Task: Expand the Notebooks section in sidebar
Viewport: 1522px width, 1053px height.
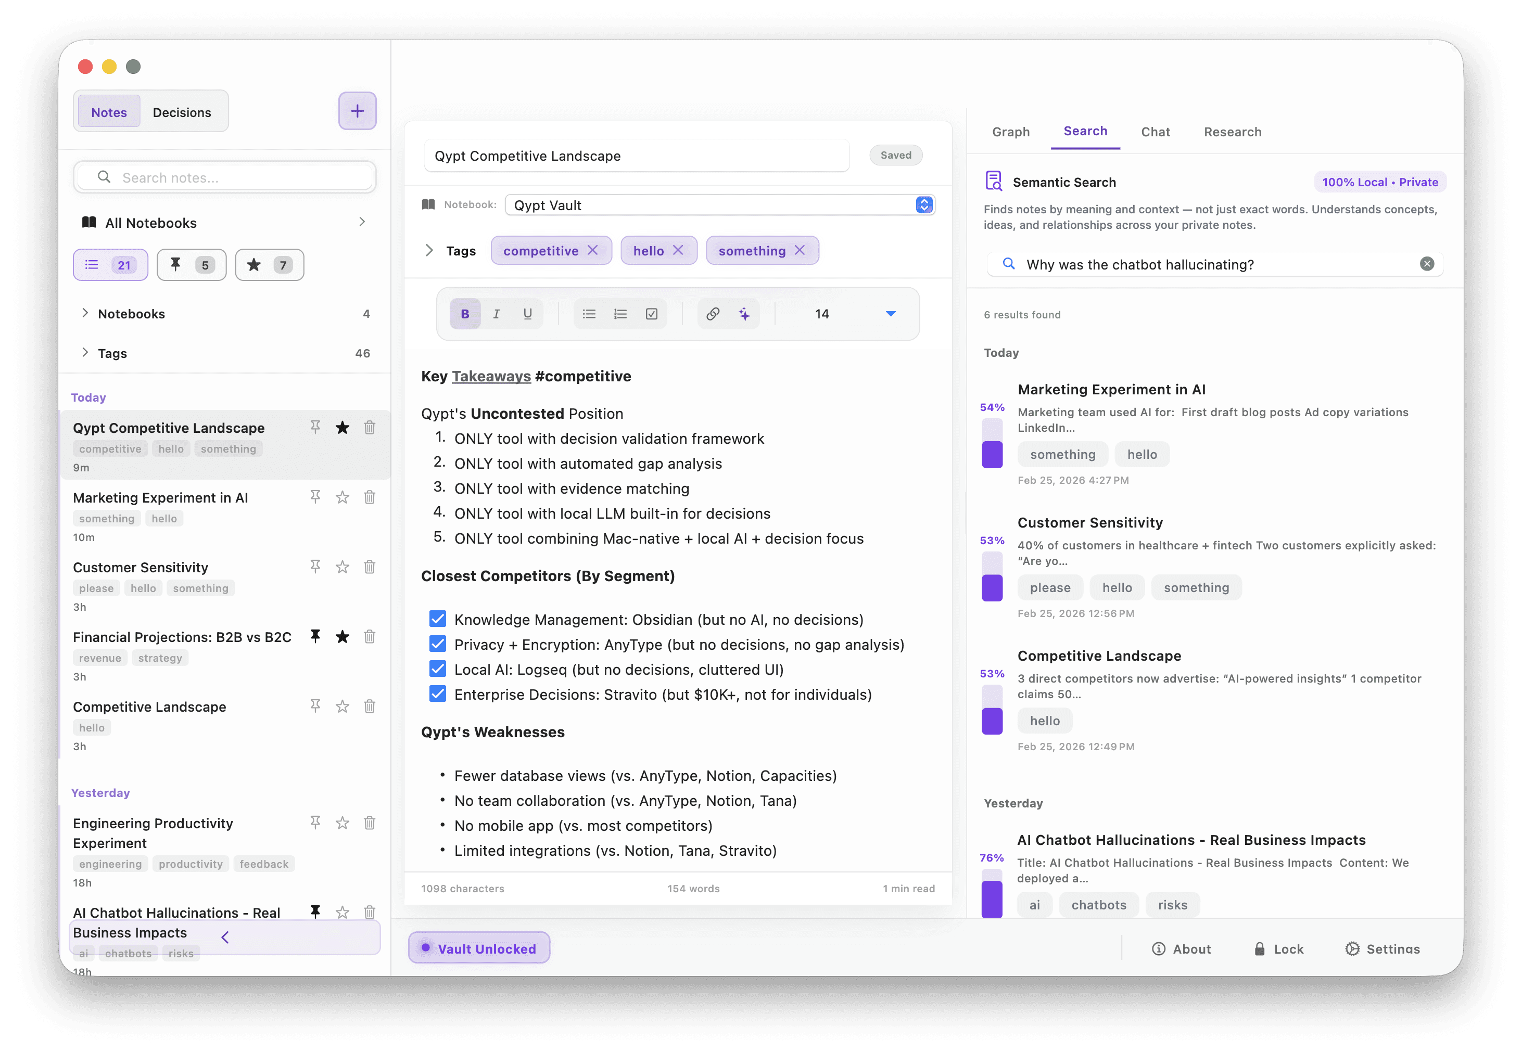Action: pyautogui.click(x=85, y=313)
